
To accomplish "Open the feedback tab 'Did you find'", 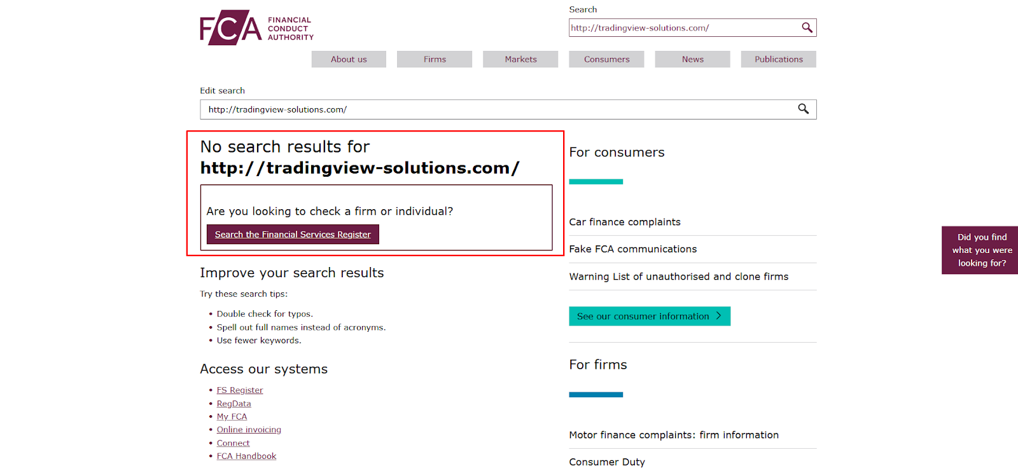I will [x=981, y=250].
